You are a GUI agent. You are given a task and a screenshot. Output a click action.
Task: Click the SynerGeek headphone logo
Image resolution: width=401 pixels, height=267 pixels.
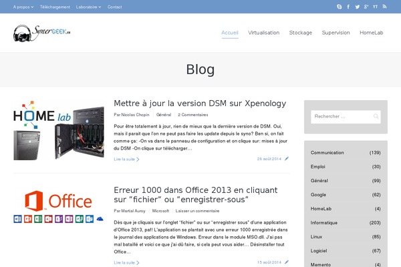(41, 33)
